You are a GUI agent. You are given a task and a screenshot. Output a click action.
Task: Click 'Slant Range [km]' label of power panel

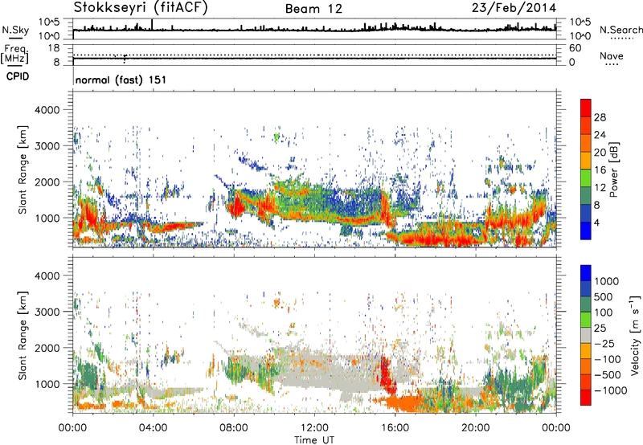coord(23,169)
